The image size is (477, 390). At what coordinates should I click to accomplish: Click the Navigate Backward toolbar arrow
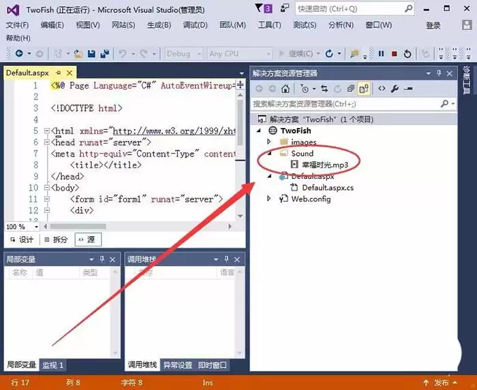tap(19, 54)
